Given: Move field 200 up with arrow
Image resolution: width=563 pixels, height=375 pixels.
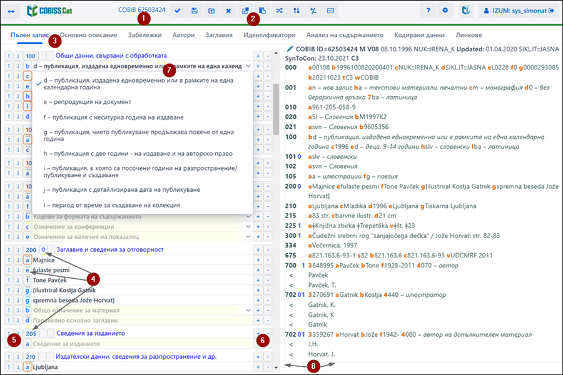Looking at the screenshot, I should click(9, 250).
